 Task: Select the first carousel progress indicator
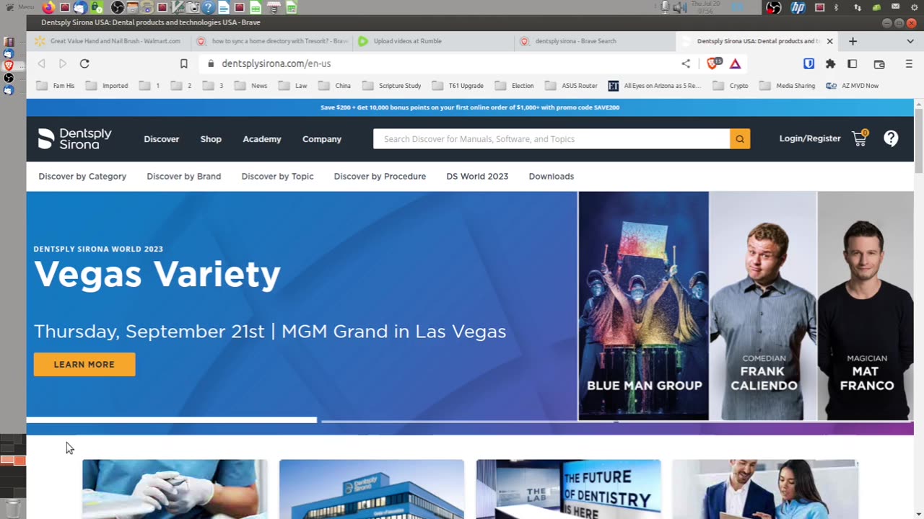point(172,420)
